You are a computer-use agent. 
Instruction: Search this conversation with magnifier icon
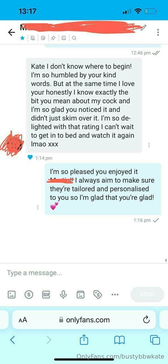[74, 38]
